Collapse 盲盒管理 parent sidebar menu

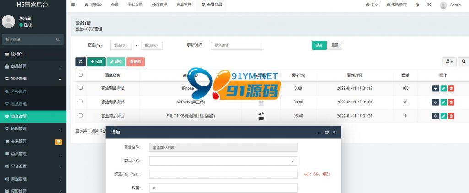(x=33, y=79)
